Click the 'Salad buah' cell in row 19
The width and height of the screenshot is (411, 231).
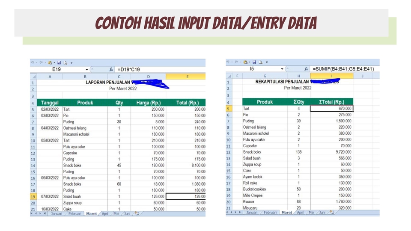[85, 197]
